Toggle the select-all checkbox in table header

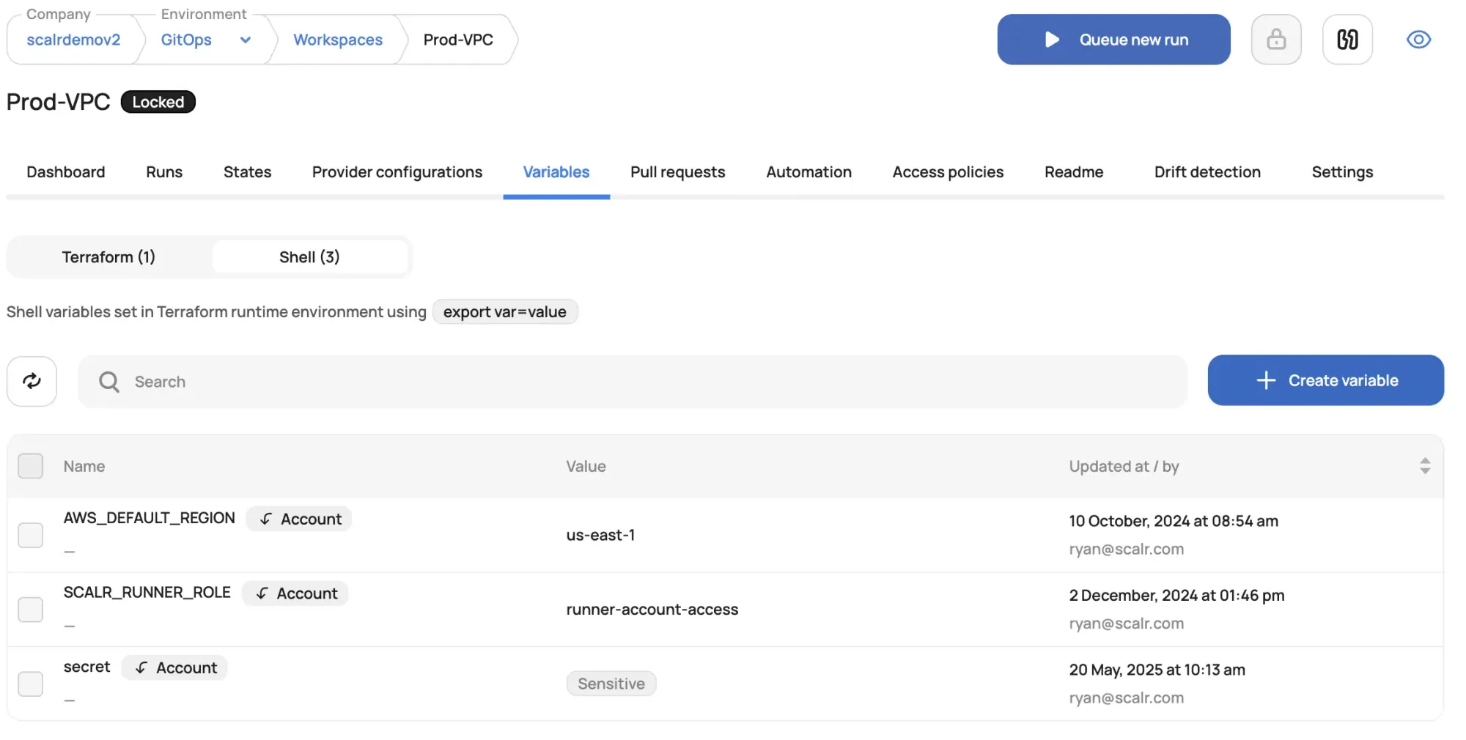pos(31,466)
